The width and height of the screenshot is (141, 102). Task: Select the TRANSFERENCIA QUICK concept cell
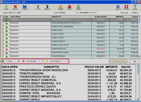[71, 53]
